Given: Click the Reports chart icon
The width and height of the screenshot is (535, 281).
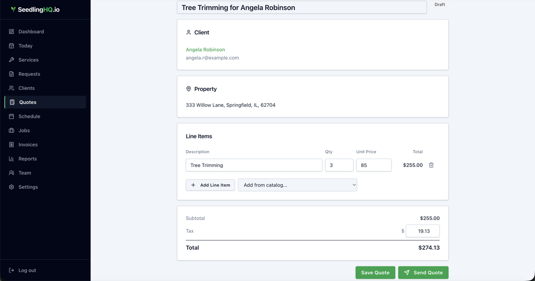Looking at the screenshot, I should [12, 159].
